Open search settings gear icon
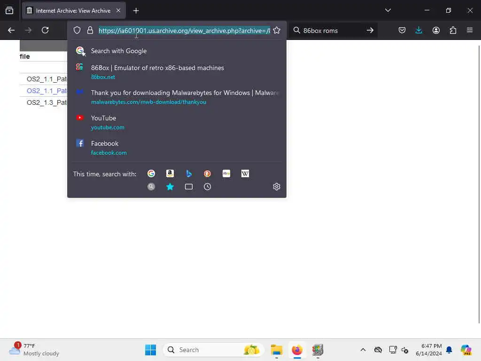Image resolution: width=481 pixels, height=361 pixels. click(276, 187)
